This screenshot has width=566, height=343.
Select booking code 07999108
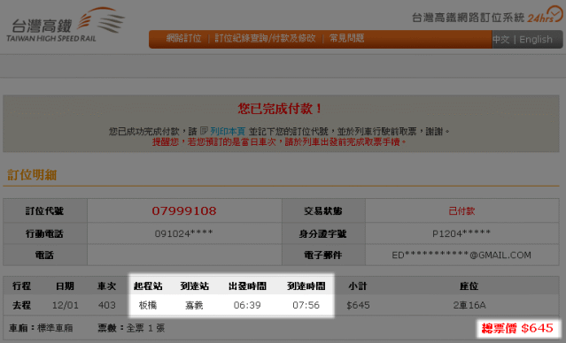pos(184,210)
